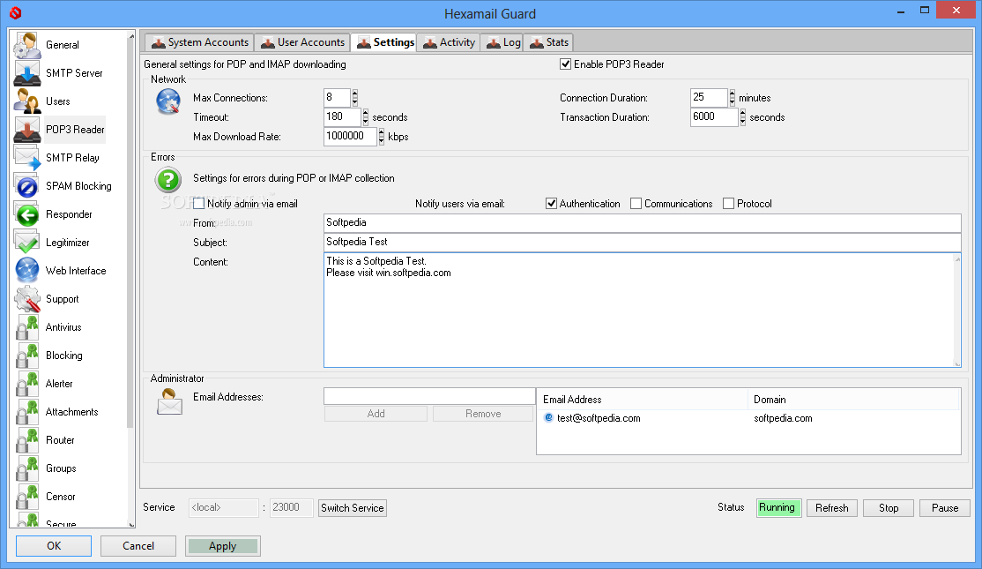982x569 pixels.
Task: Focus the From text field
Action: [x=642, y=222]
